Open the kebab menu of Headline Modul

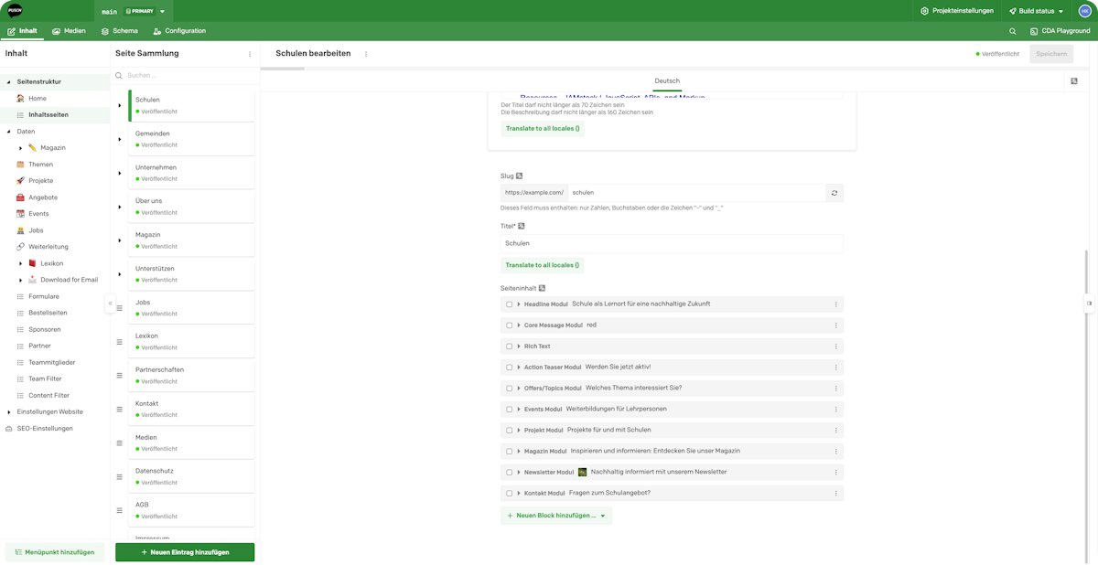834,304
